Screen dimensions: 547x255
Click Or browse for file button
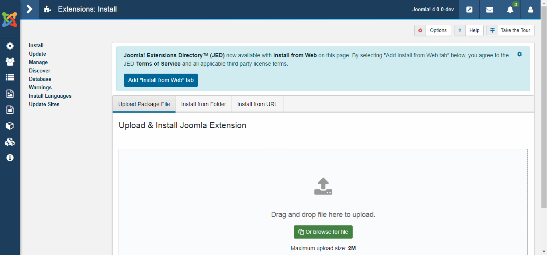(323, 232)
